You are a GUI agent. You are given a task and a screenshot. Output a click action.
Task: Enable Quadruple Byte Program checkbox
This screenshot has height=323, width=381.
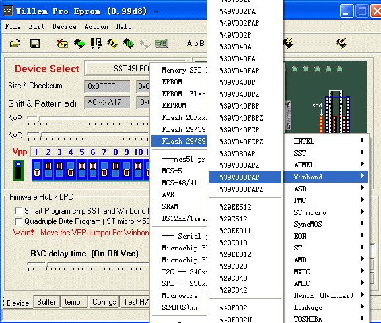pyautogui.click(x=18, y=221)
